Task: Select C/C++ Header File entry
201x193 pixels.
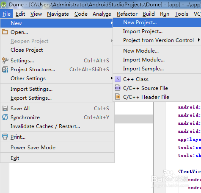Action: [x=157, y=97]
